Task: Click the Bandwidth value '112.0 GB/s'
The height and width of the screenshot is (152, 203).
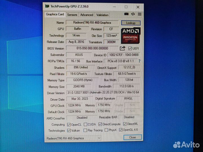Action: 127,86
